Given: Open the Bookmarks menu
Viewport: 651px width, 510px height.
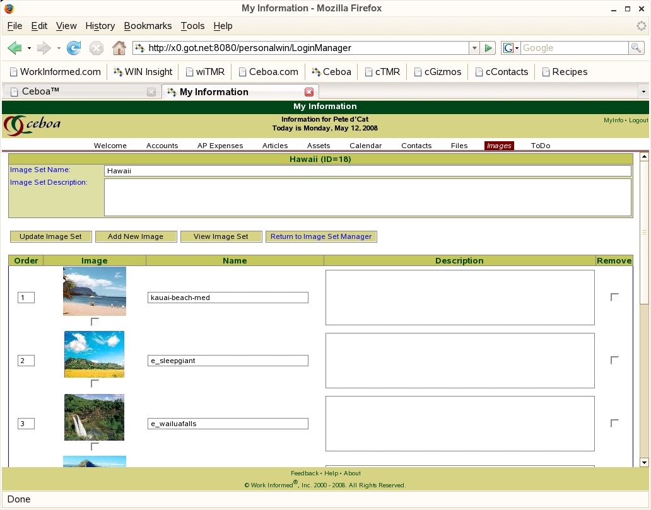Looking at the screenshot, I should pos(148,26).
